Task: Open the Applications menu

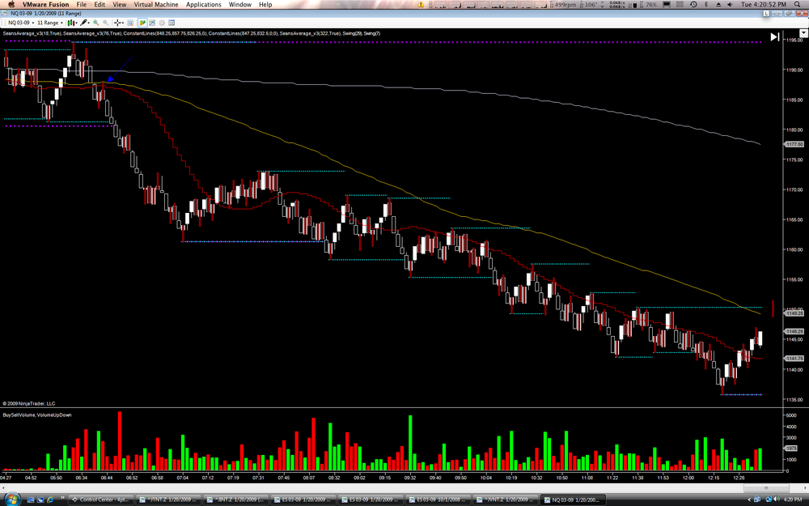Action: (x=203, y=4)
